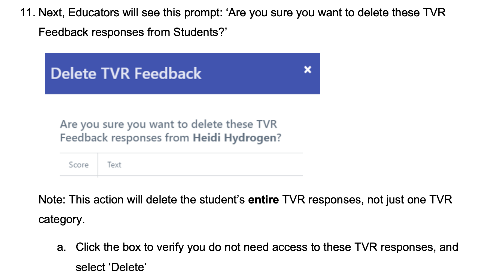Close the Delete TVR Feedback dialog
The width and height of the screenshot is (486, 276).
308,70
